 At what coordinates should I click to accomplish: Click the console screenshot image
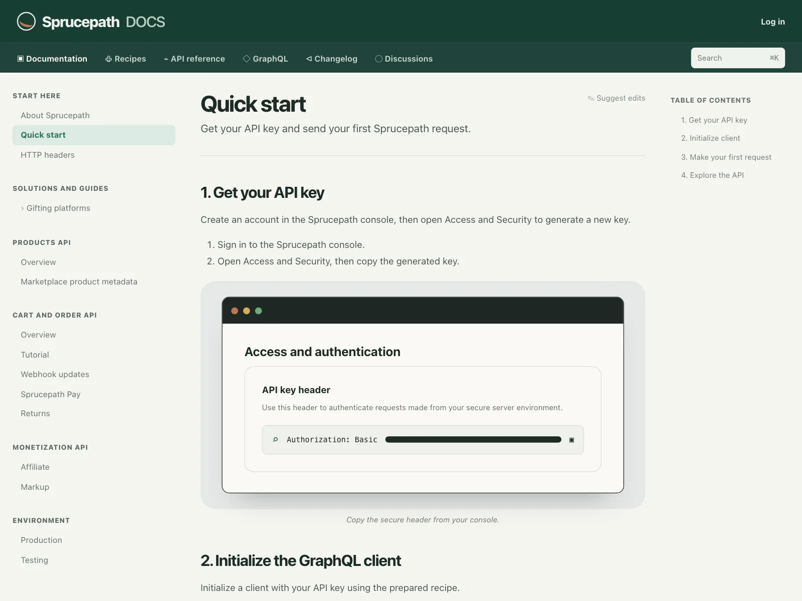(423, 395)
